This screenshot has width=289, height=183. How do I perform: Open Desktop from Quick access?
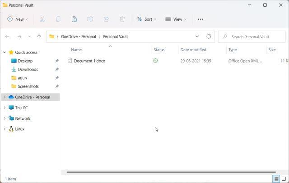[x=25, y=61]
